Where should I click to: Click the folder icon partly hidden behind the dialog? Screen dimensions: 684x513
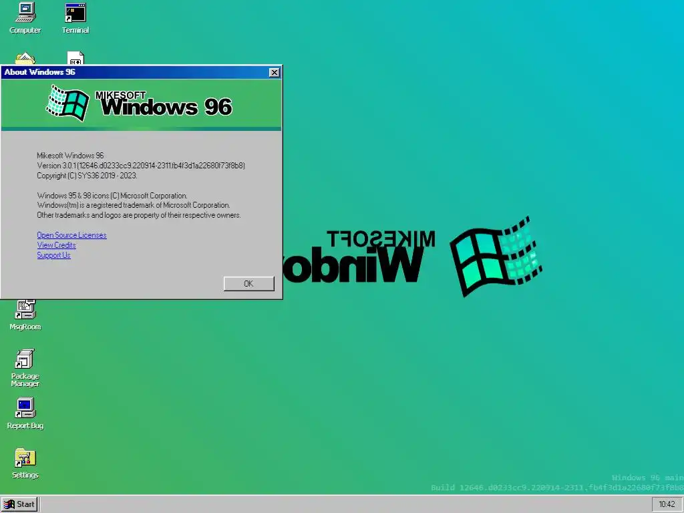point(25,59)
